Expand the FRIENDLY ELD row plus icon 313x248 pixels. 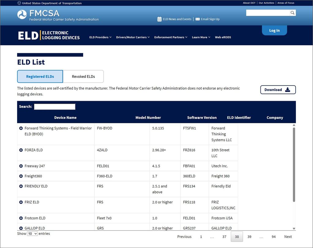tap(21, 186)
